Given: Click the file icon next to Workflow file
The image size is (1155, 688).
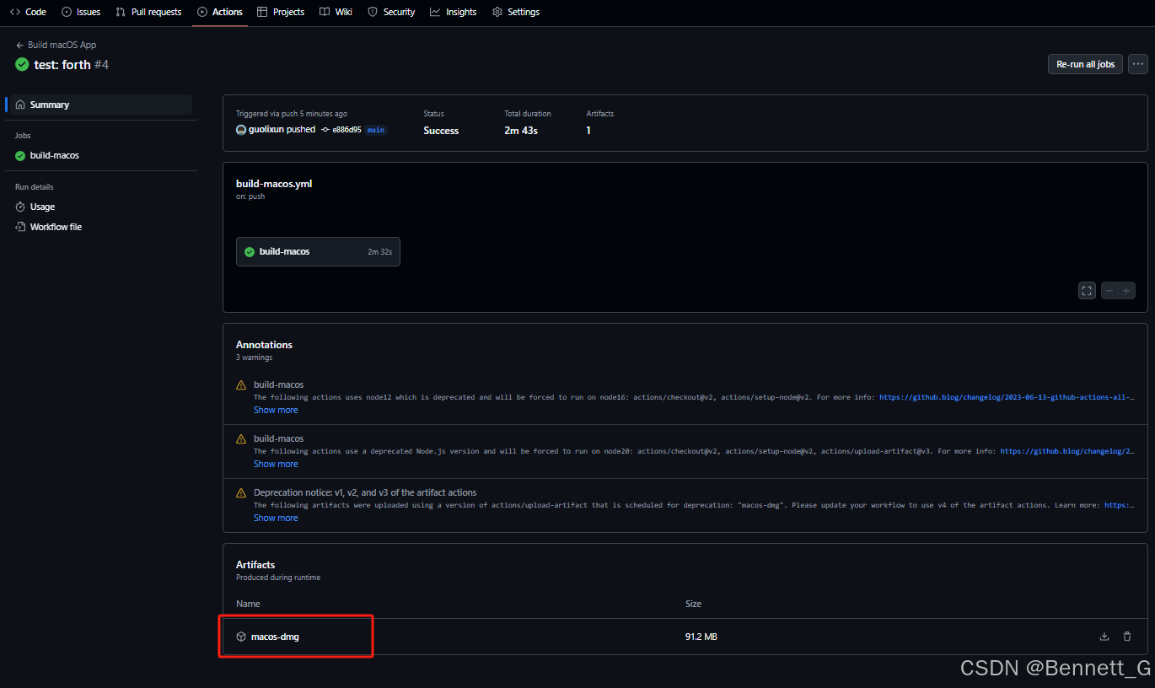Looking at the screenshot, I should pos(20,227).
